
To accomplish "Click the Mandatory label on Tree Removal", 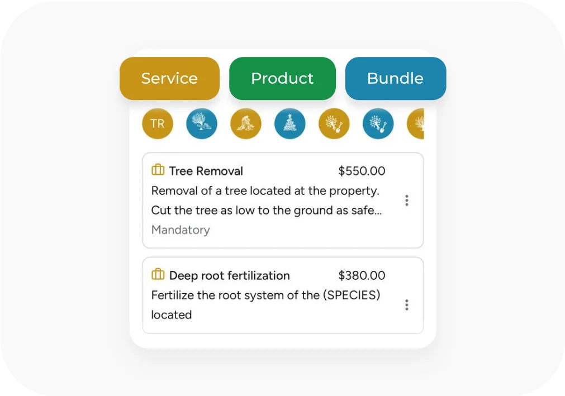I will click(x=181, y=230).
